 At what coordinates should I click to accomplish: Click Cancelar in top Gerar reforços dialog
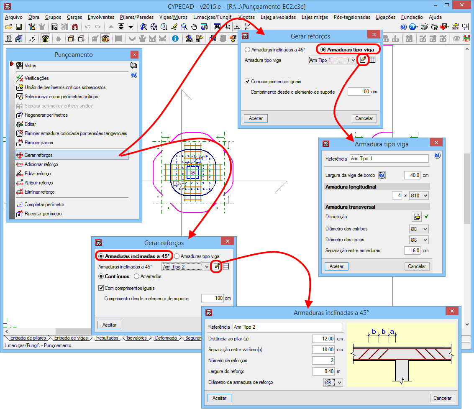[364, 118]
